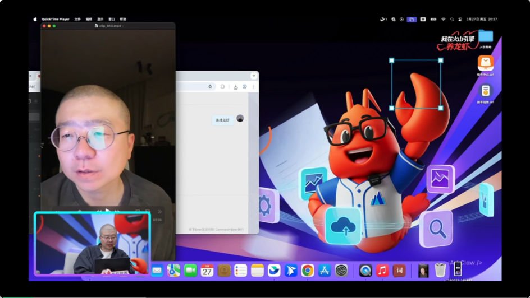Expand QuickTime's double-chevron share menu

[x=160, y=212]
